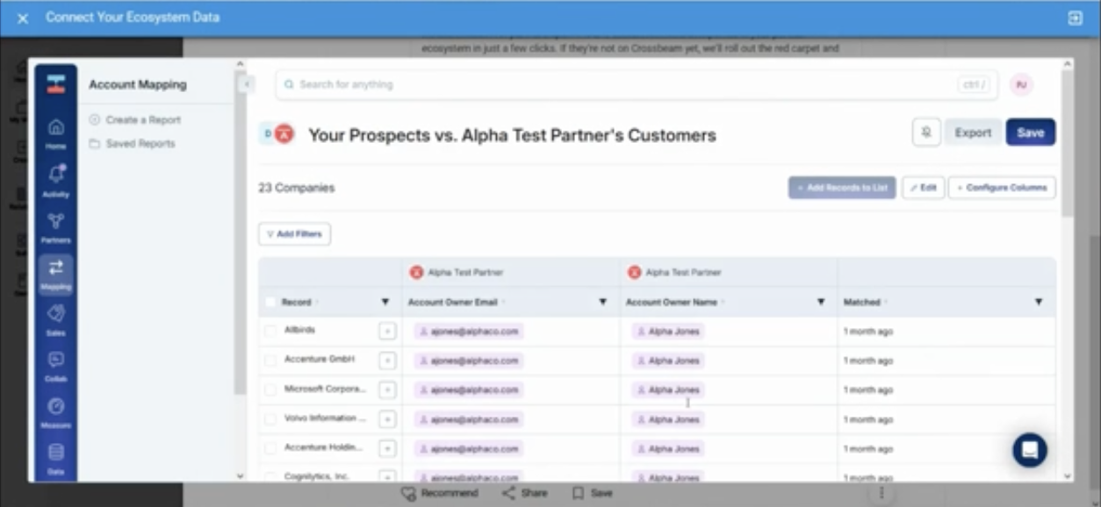Check the Allbirds row checkbox
The image size is (1101, 507).
[270, 332]
